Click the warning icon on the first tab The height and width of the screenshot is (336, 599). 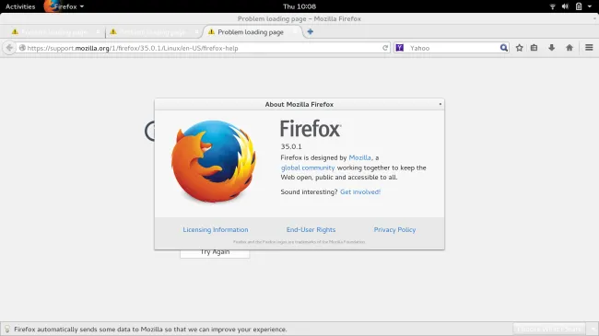[x=15, y=31]
